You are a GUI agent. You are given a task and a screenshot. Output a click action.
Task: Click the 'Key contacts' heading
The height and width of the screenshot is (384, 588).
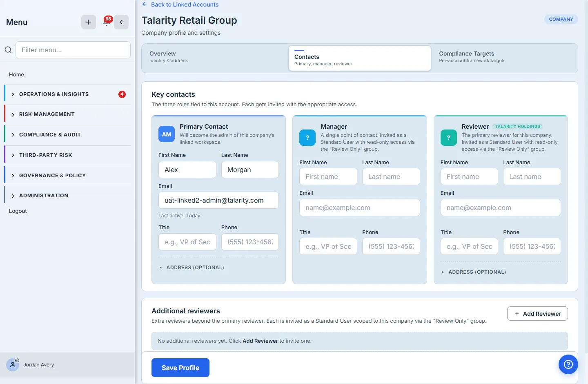coord(173,94)
